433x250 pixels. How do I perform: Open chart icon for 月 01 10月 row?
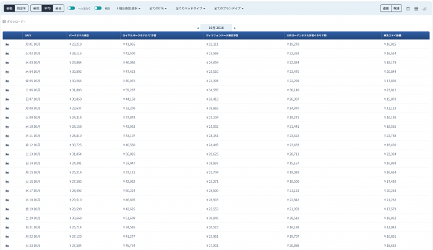(x=7, y=44)
